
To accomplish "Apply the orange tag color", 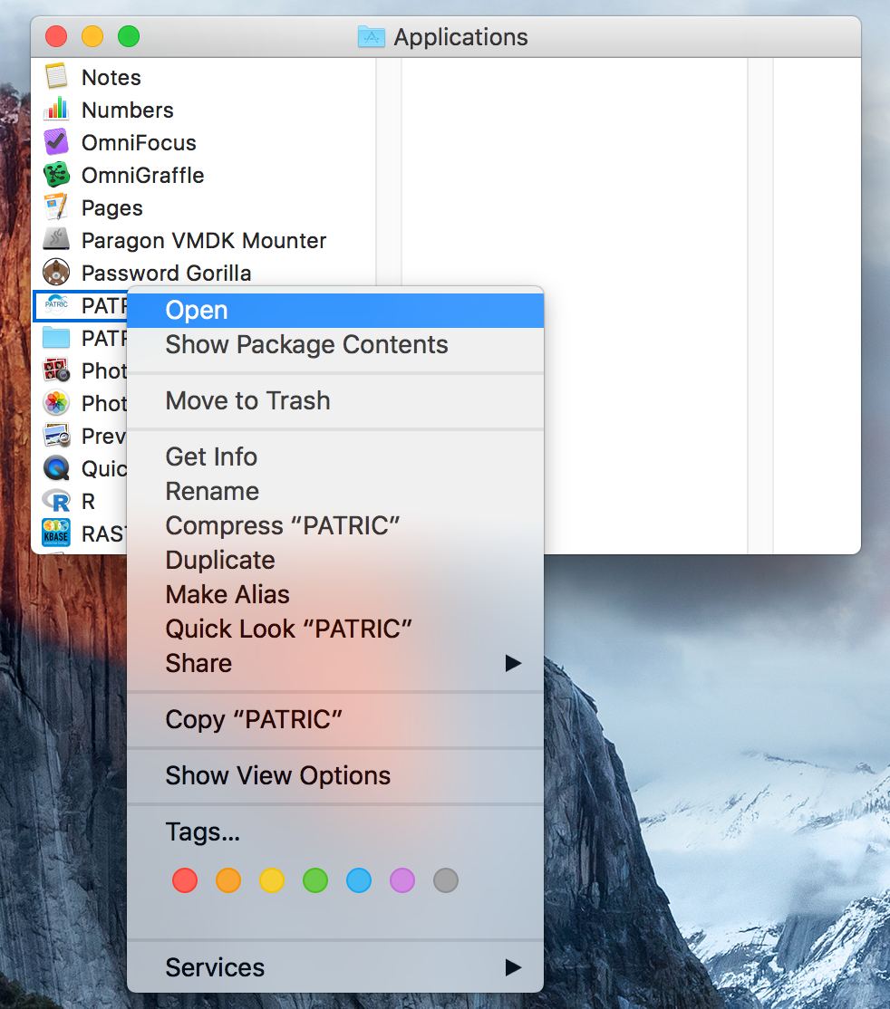I will click(x=228, y=880).
